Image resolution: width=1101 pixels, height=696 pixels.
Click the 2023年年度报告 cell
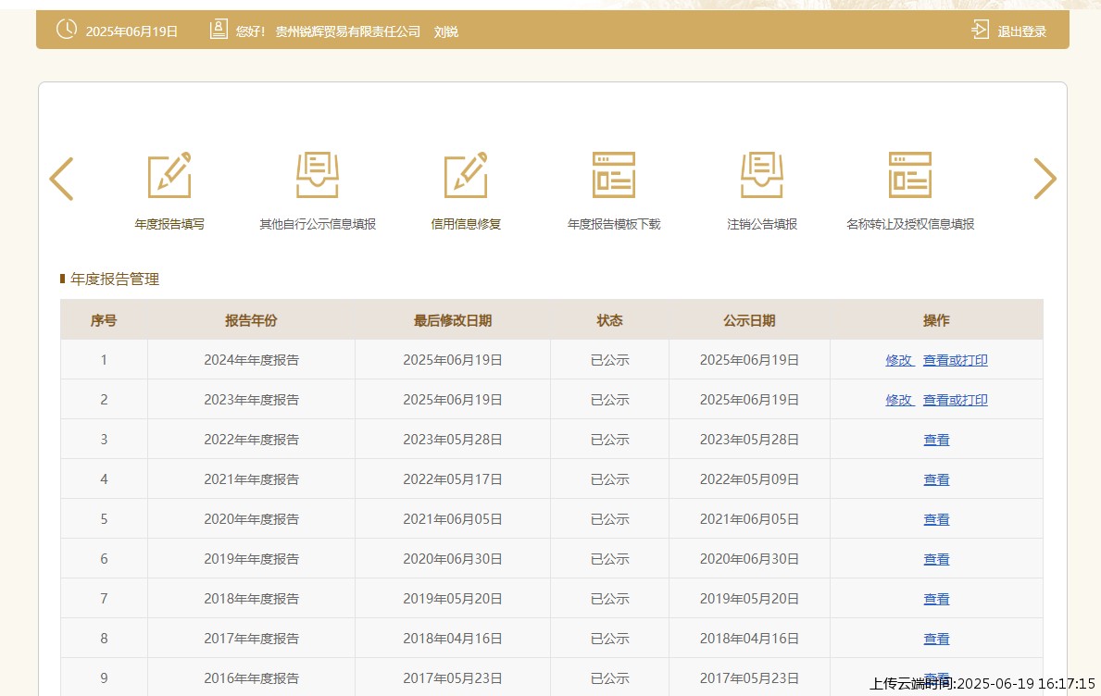[x=251, y=400]
